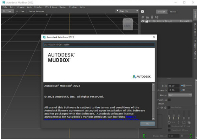Open the Mirror dropdown set to Off
This screenshot has height=139, width=197.
(x=180, y=95)
